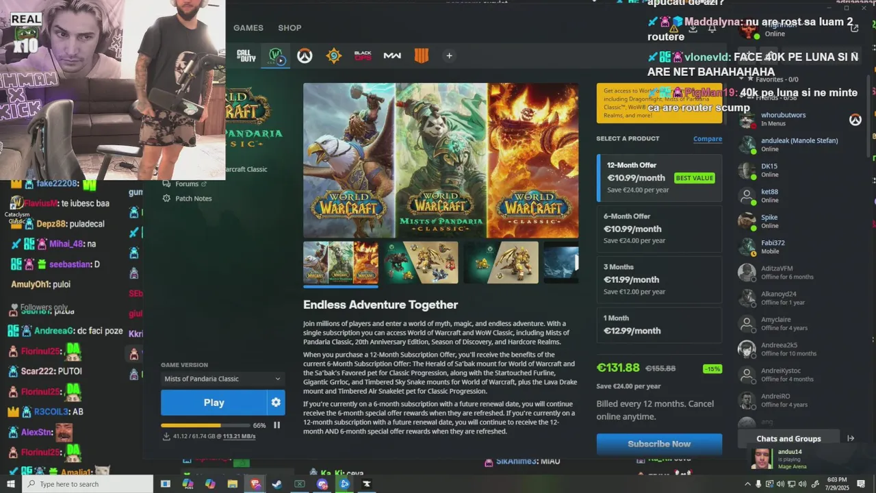Select the World of Warcraft game icon
The height and width of the screenshot is (493, 876).
click(x=276, y=55)
